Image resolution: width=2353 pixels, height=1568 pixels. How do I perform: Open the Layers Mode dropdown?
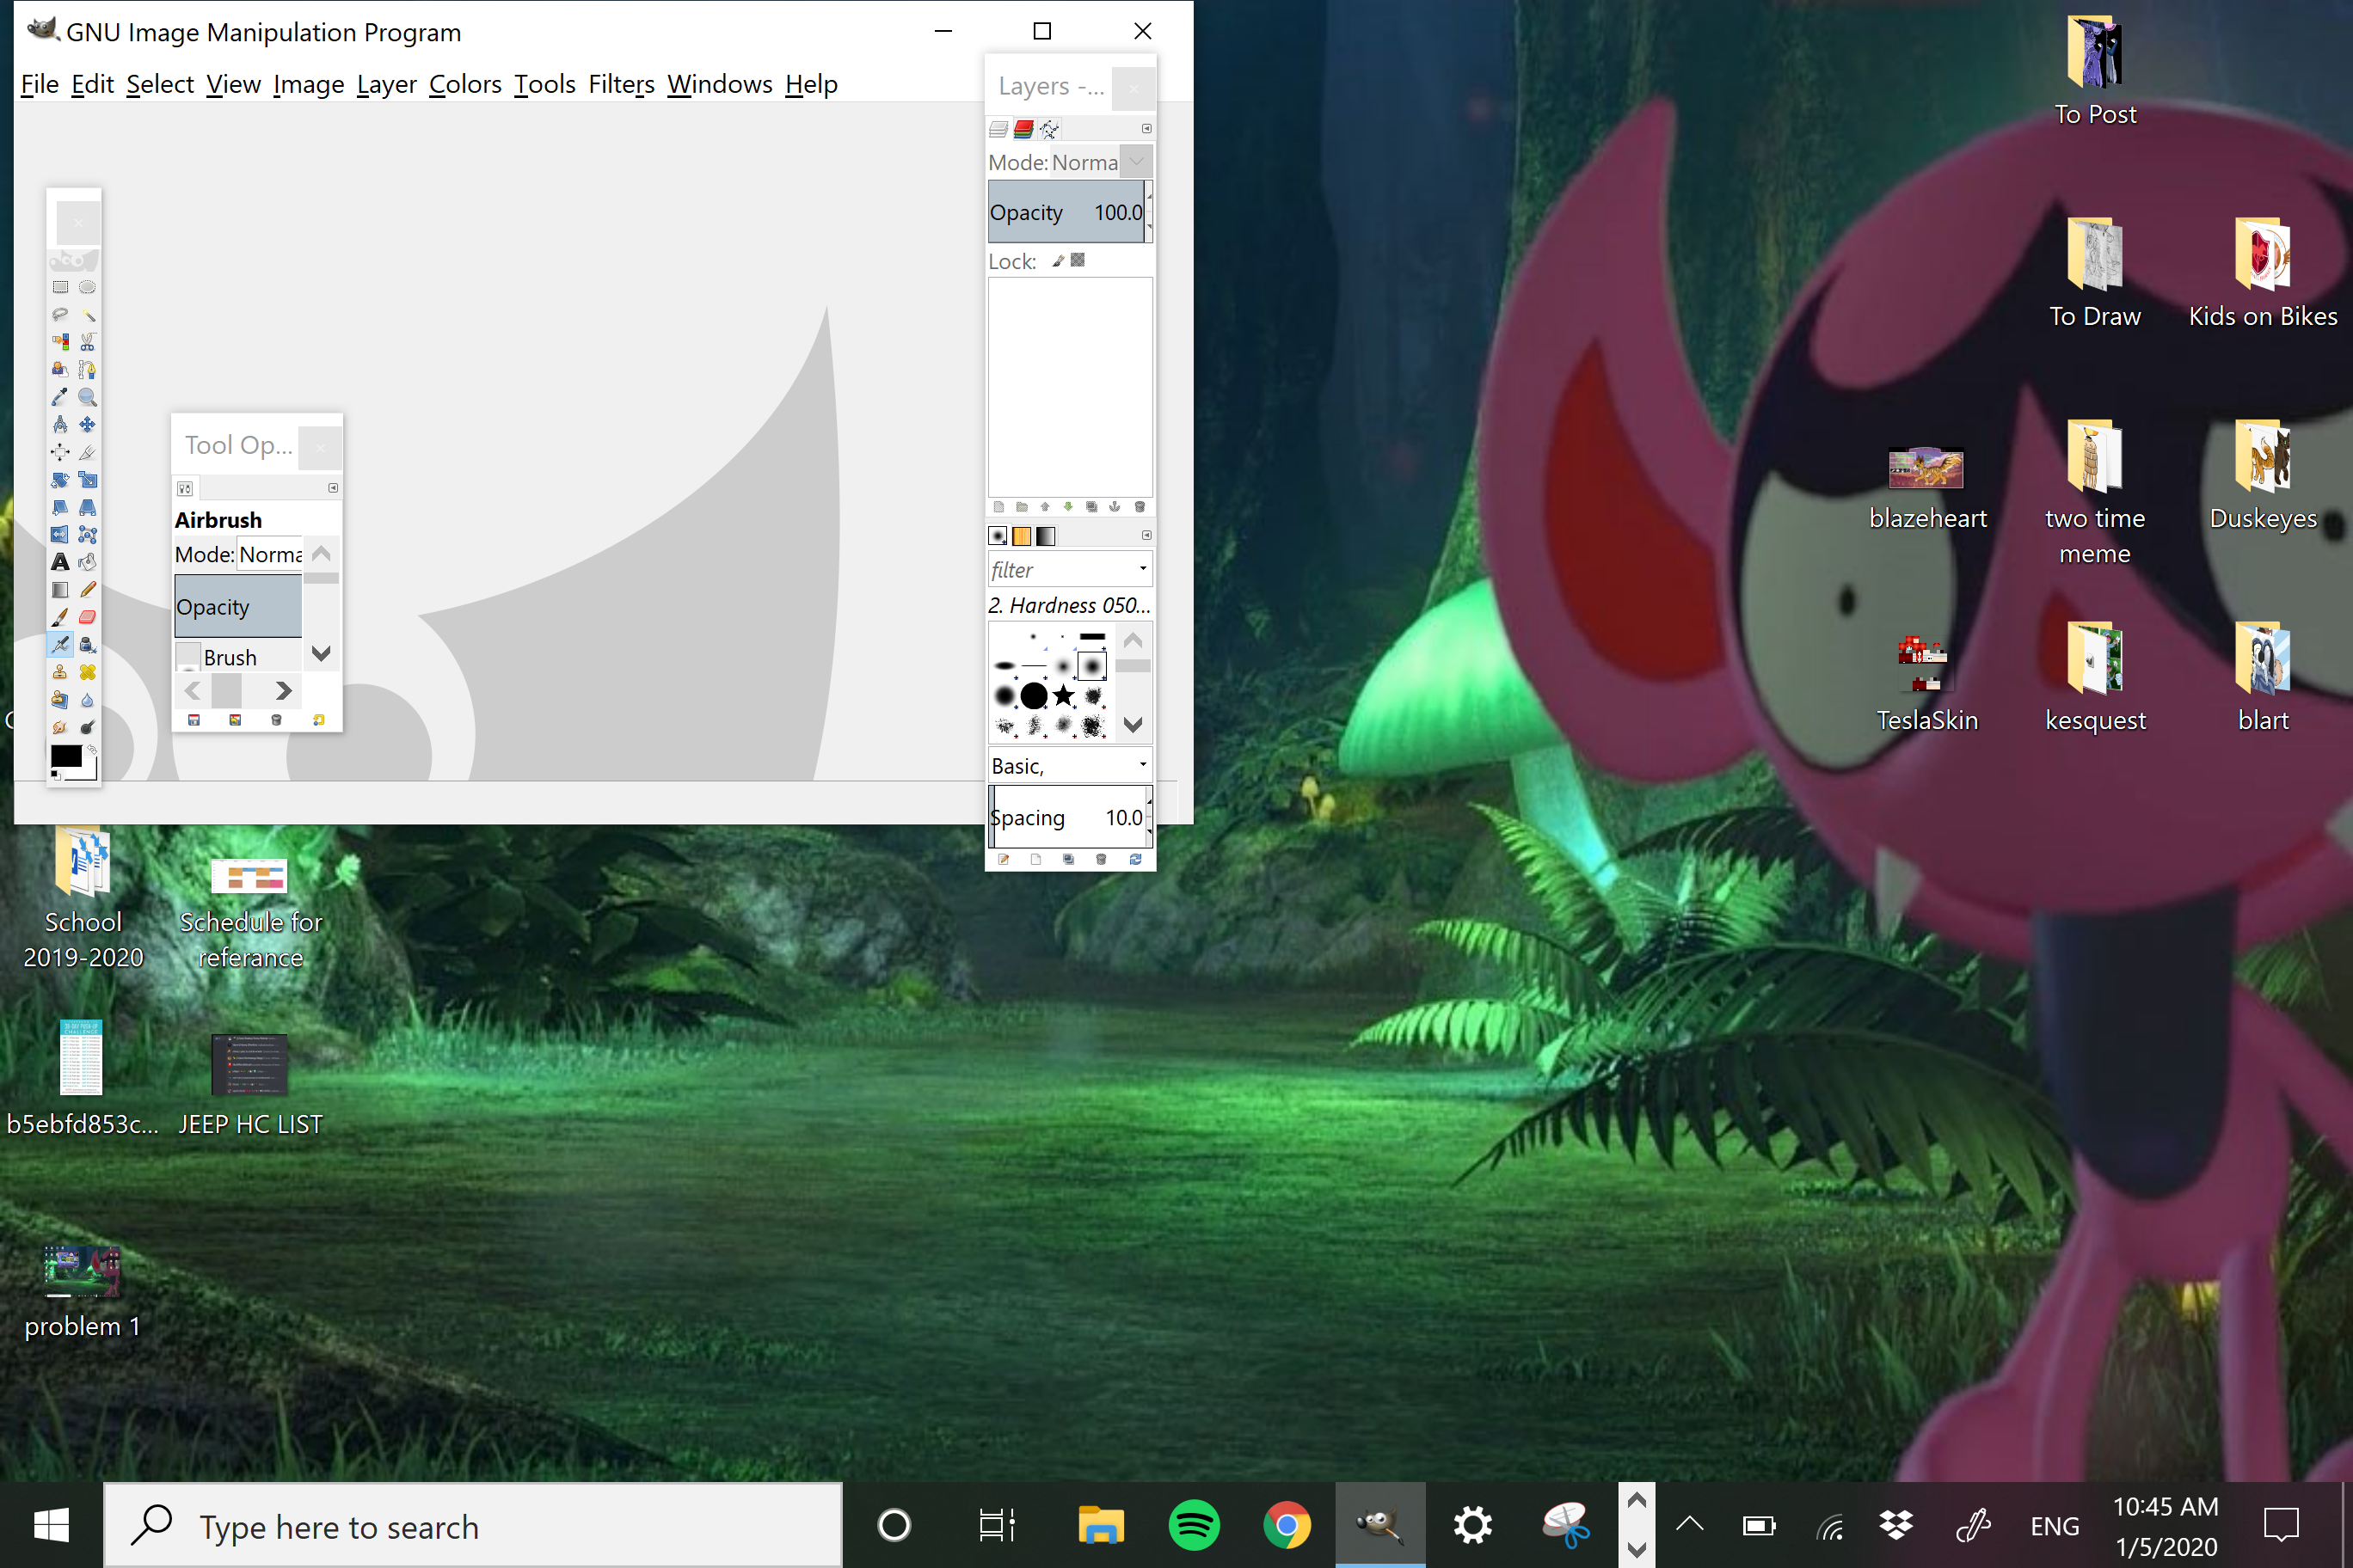(1136, 162)
